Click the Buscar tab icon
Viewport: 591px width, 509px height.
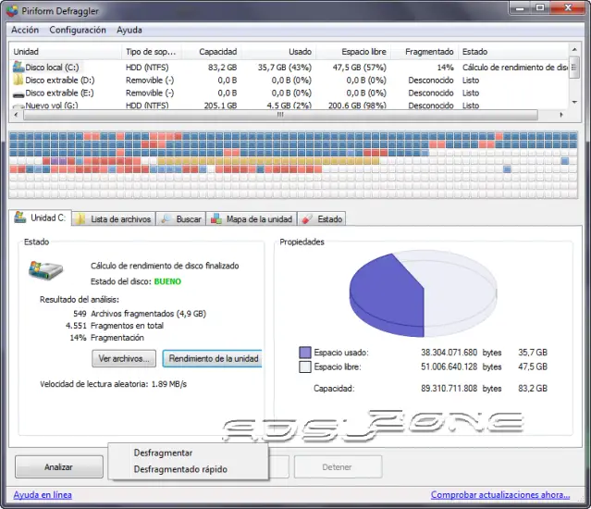coord(166,219)
